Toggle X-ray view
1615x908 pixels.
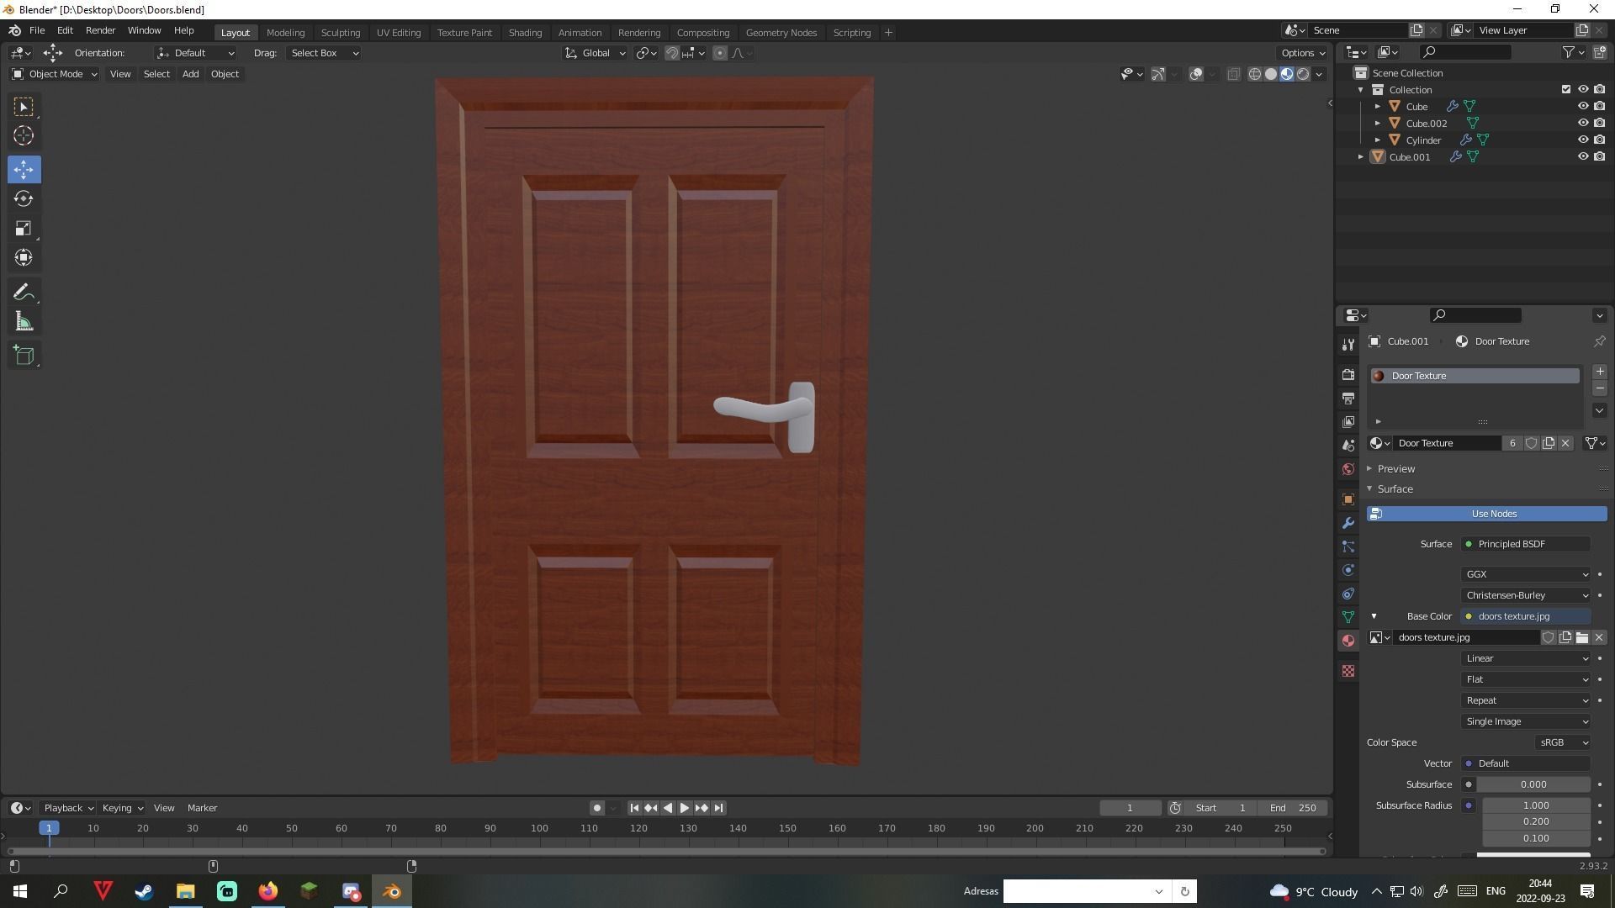point(1233,74)
